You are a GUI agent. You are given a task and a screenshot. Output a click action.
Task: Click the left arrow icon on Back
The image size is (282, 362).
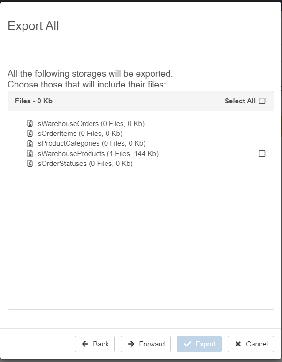pyautogui.click(x=85, y=344)
